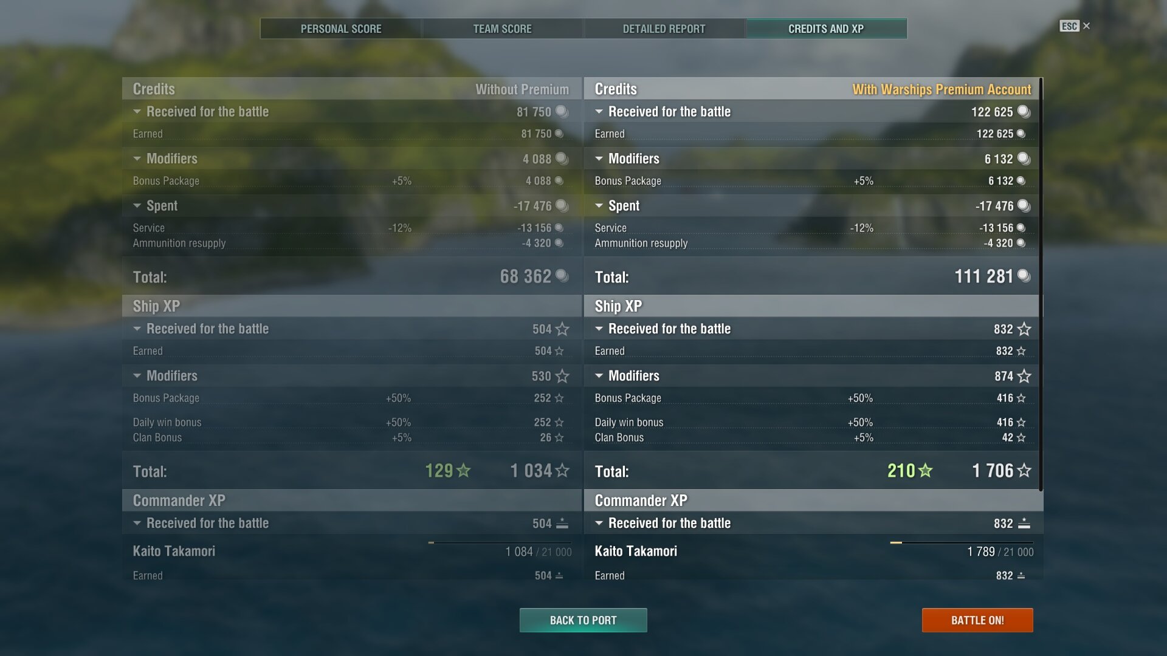Collapse premium Commander XP 'Received for the battle'
This screenshot has height=656, width=1167.
599,524
